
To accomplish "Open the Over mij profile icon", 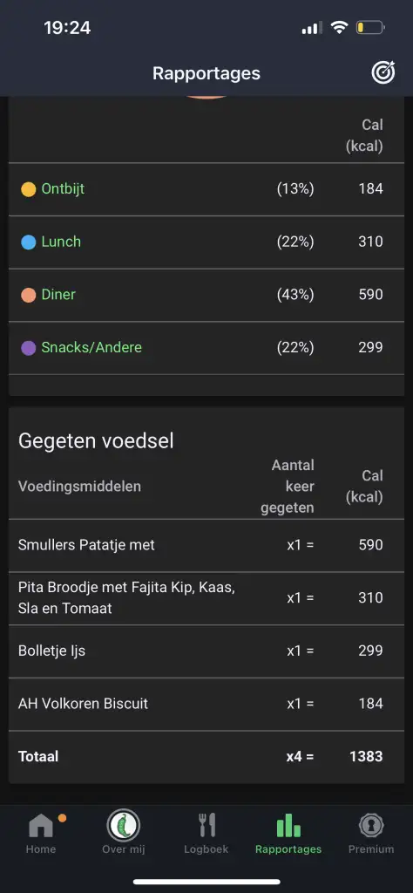I will click(124, 825).
